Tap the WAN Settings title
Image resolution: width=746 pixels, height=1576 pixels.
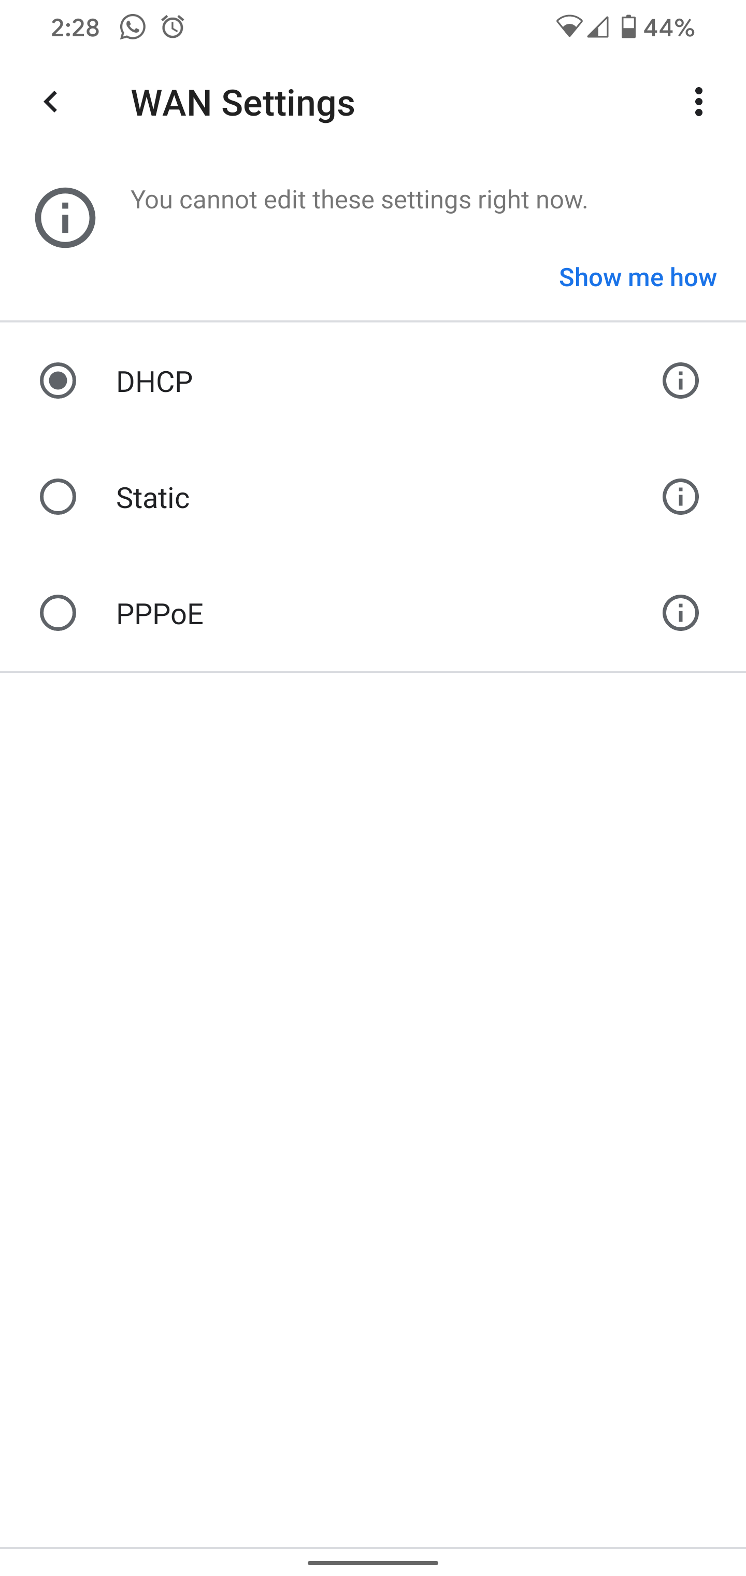click(243, 103)
